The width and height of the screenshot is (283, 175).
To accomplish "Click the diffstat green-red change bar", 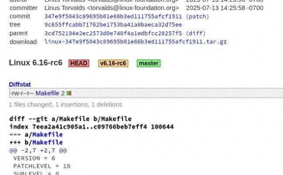I will point(69,93).
